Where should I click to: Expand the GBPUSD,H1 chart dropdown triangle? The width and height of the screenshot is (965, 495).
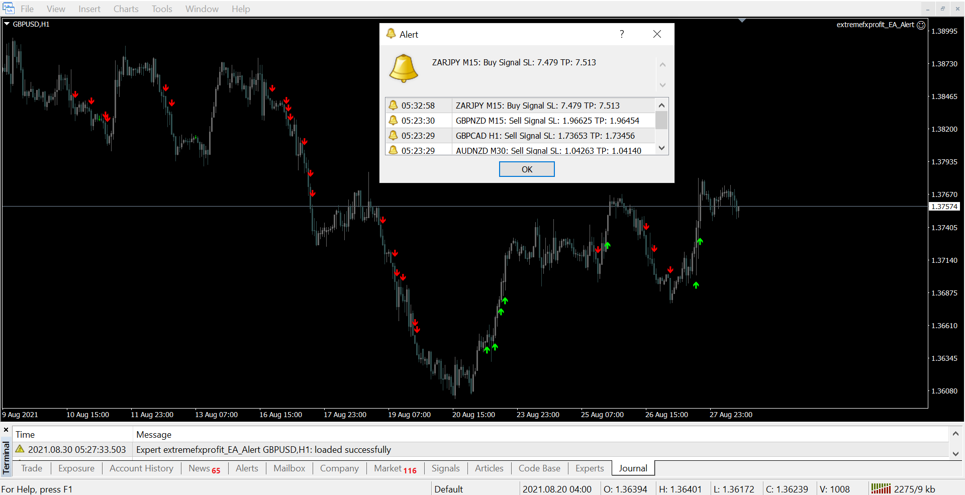[x=7, y=24]
